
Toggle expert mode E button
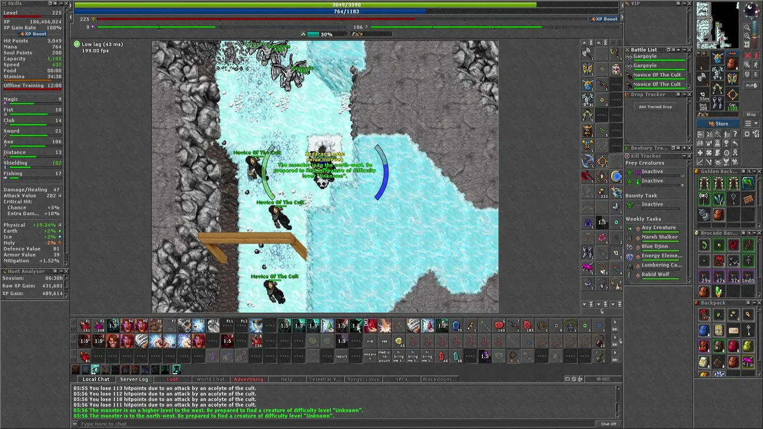coord(756,74)
